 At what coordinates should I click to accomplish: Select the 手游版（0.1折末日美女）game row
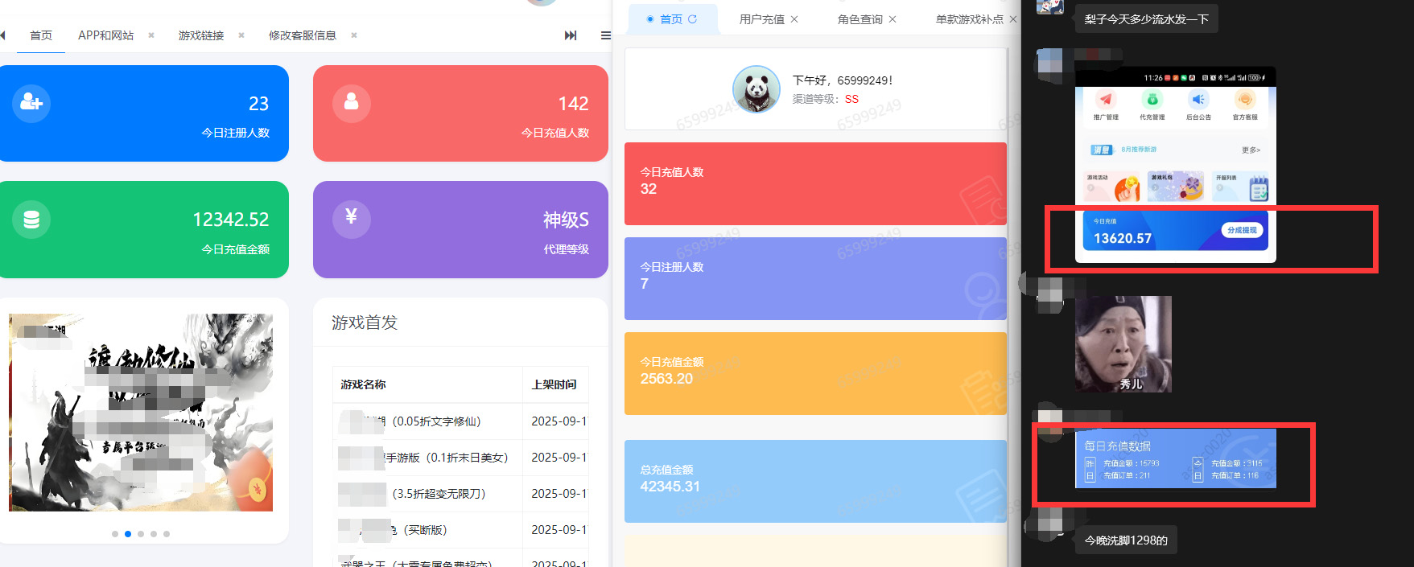(460, 458)
